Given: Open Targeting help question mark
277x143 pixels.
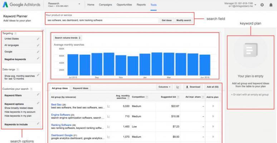Looking at the screenshot, I should [15, 33].
